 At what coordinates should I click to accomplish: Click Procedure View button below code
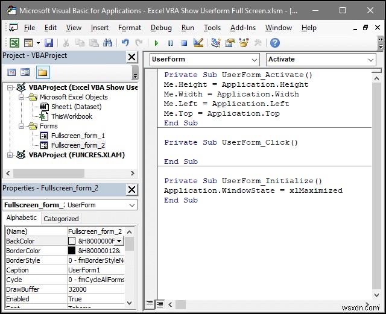pyautogui.click(x=150, y=304)
